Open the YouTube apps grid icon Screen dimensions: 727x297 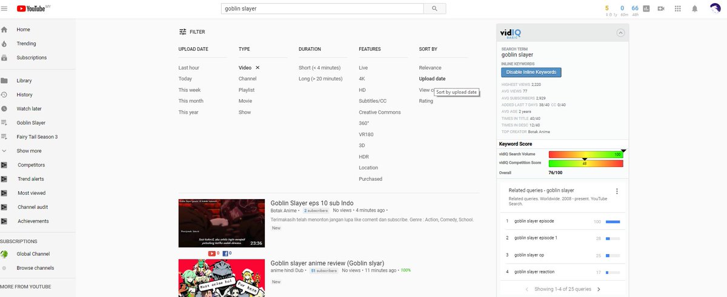(x=678, y=8)
